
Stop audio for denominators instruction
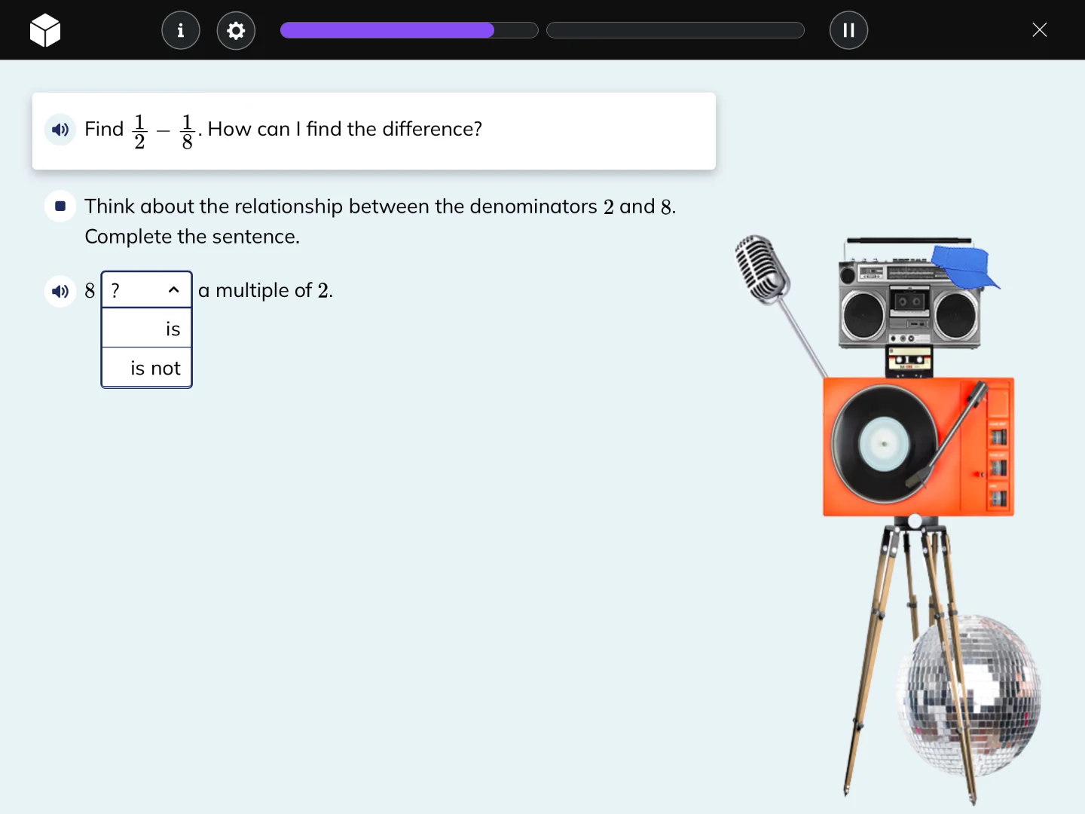(60, 206)
